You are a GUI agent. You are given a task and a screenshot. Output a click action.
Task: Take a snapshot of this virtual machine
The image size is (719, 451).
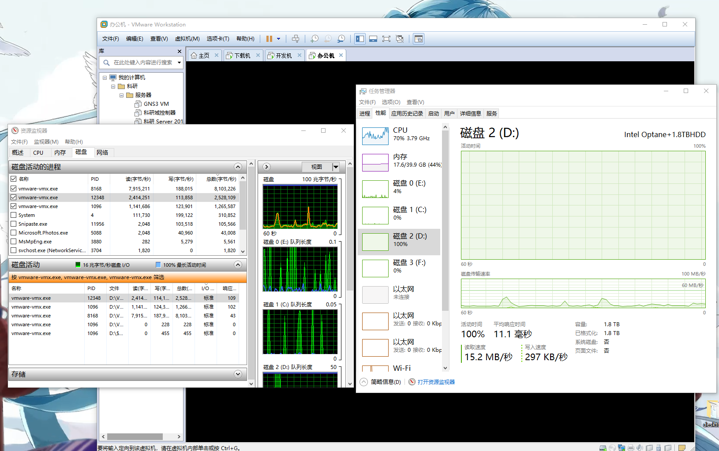(x=315, y=38)
